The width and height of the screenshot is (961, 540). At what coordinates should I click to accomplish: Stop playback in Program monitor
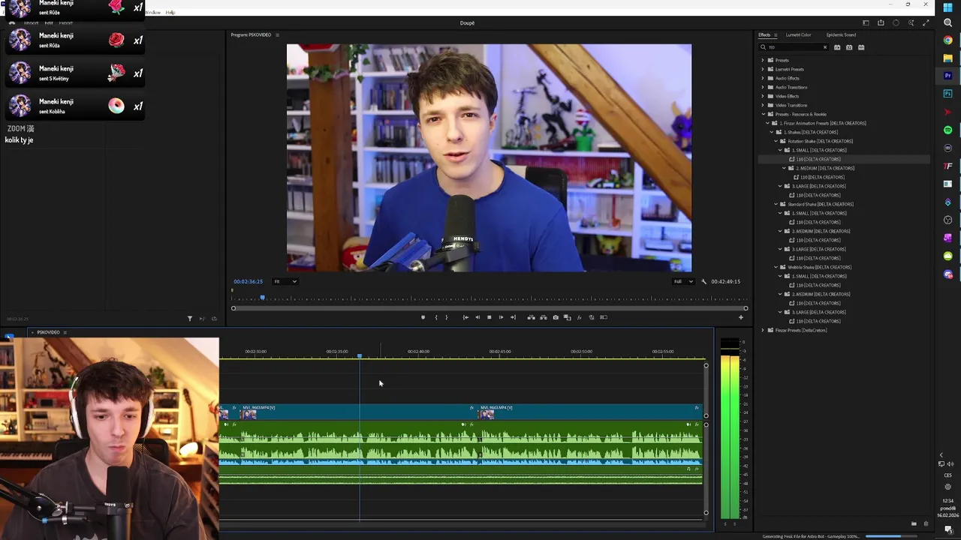[x=489, y=317]
